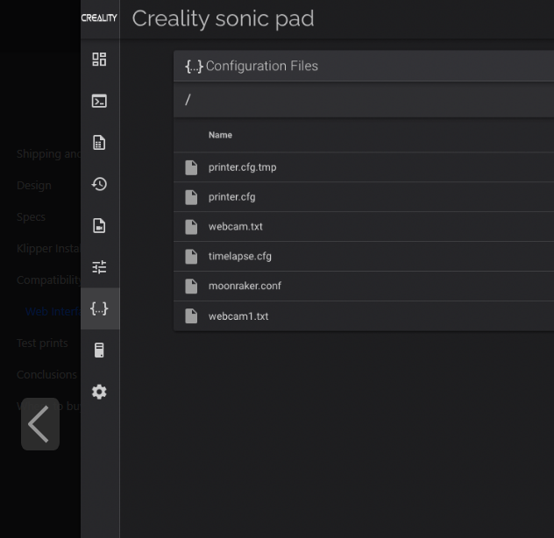The width and height of the screenshot is (554, 538).
Task: Open printer.cfg file name
Action: [231, 197]
